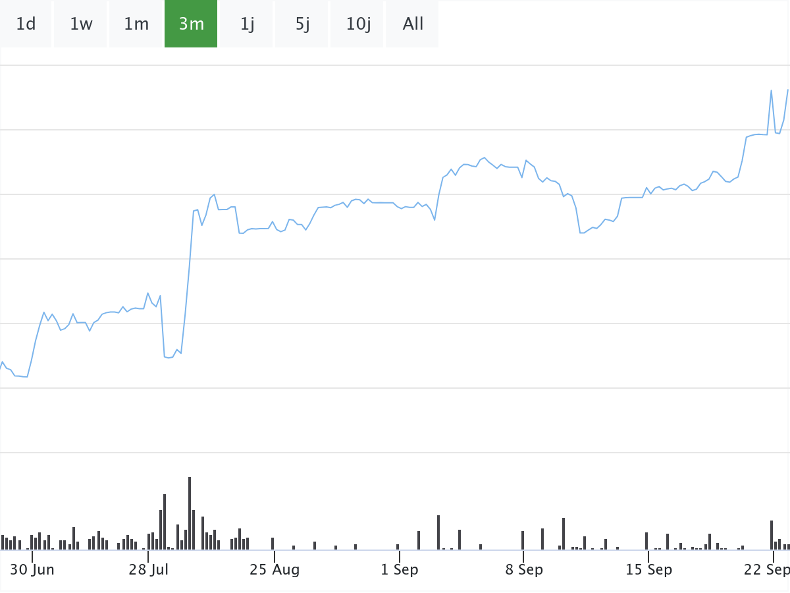The width and height of the screenshot is (790, 593).
Task: Switch chart to 1w range
Action: (x=81, y=24)
